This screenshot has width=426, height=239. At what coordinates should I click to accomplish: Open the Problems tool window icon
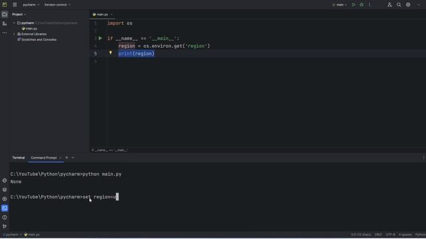coord(5,217)
